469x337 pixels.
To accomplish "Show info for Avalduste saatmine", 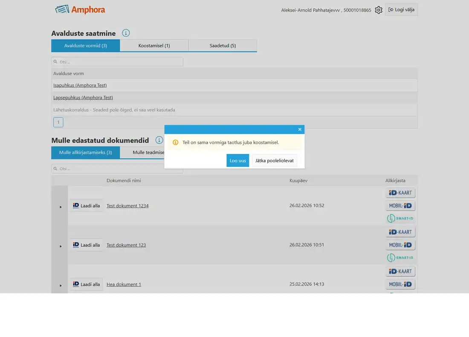I will point(126,33).
